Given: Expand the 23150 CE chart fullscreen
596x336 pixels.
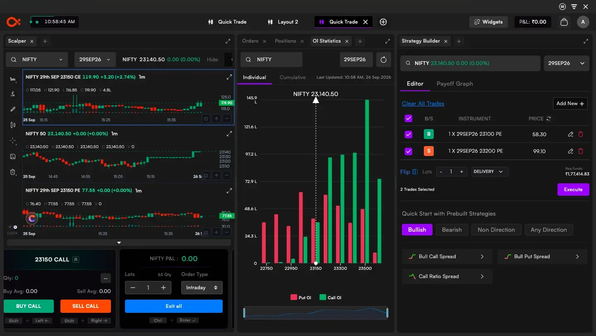Looking at the screenshot, I should [x=229, y=77].
